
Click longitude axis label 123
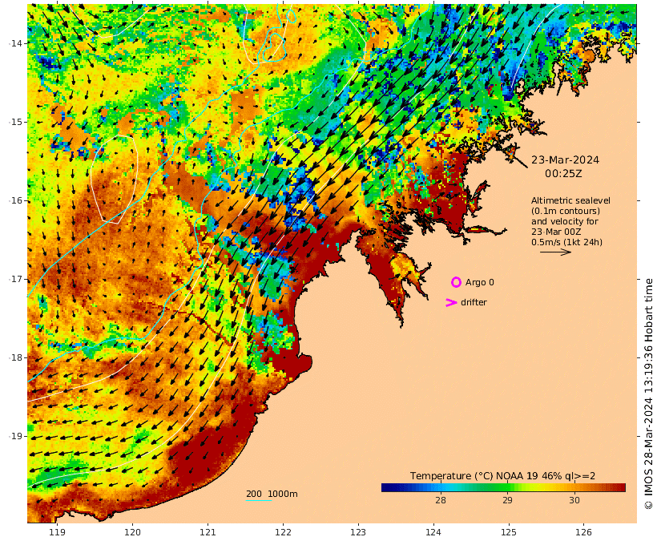coord(358,532)
